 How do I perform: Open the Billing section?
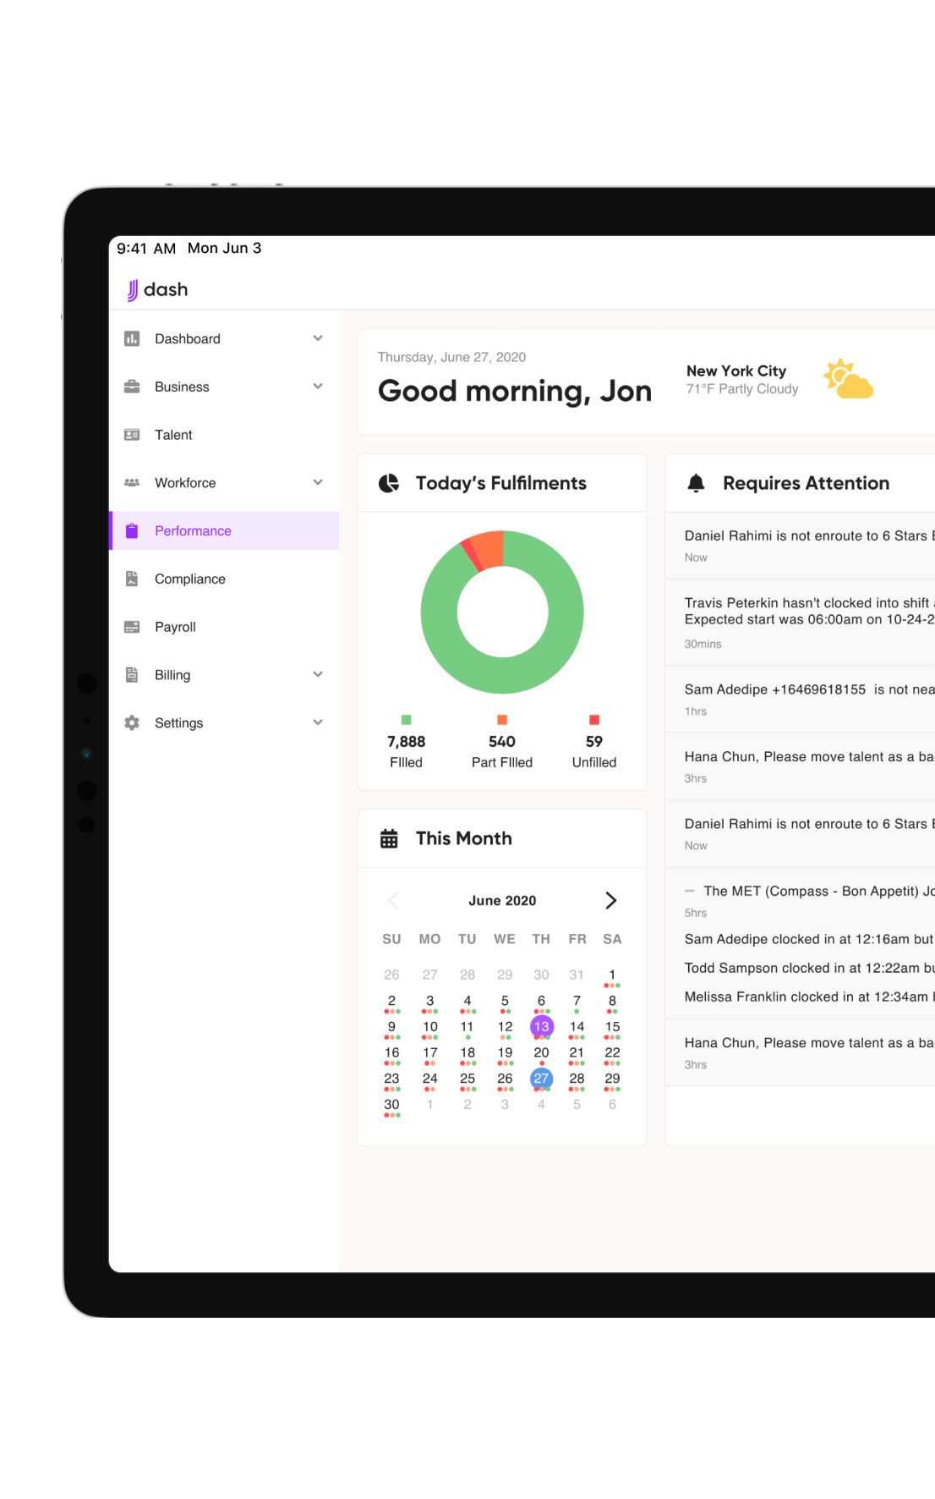pyautogui.click(x=224, y=675)
